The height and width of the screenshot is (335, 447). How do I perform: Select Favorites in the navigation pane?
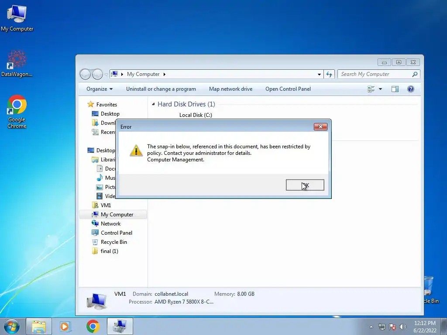click(x=107, y=105)
